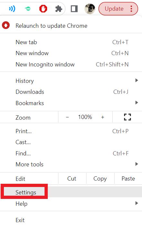Click the profile avatar picture

[x=90, y=9]
